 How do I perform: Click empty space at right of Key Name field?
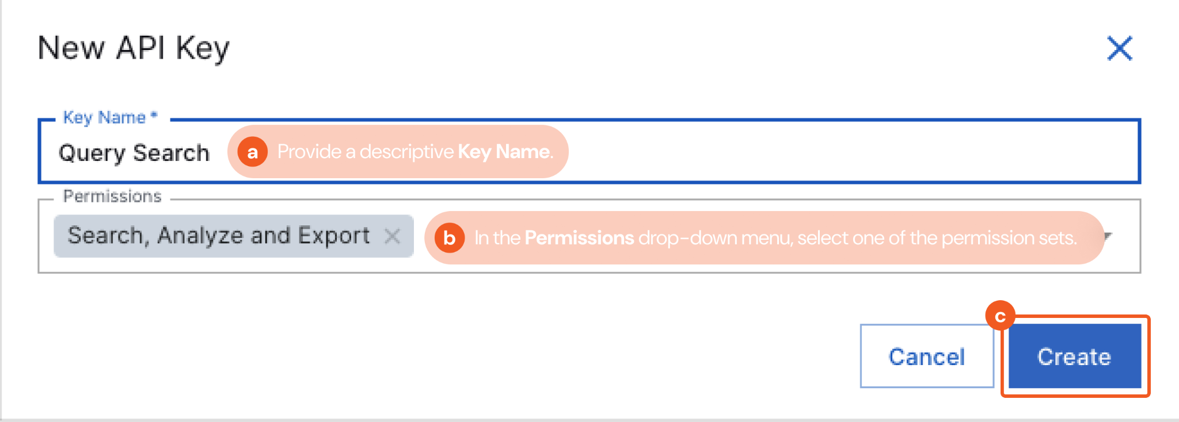(x=852, y=152)
